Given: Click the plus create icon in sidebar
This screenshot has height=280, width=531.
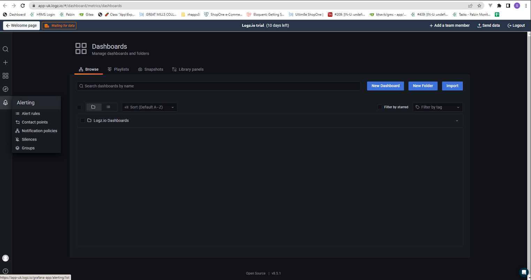Looking at the screenshot, I should [6, 62].
